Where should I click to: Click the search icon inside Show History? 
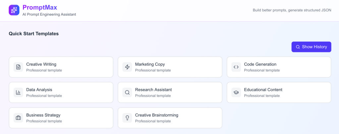coord(298,47)
